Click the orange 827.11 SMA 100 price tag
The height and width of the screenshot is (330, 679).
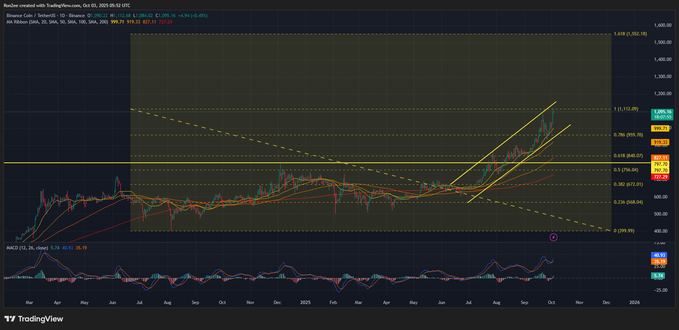[660, 158]
